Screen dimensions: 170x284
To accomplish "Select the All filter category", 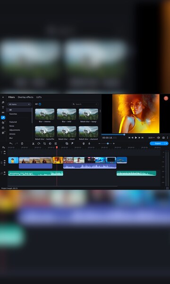I will (19, 110).
